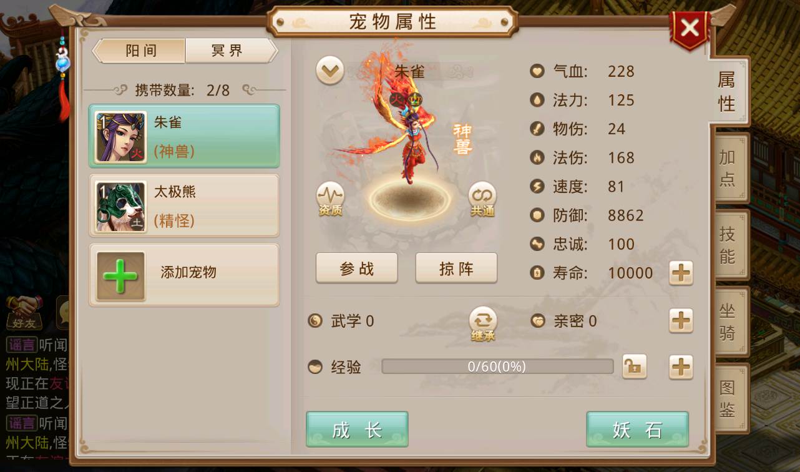Open the 加点 side tab
Screen dimensions: 800x472
(x=728, y=169)
